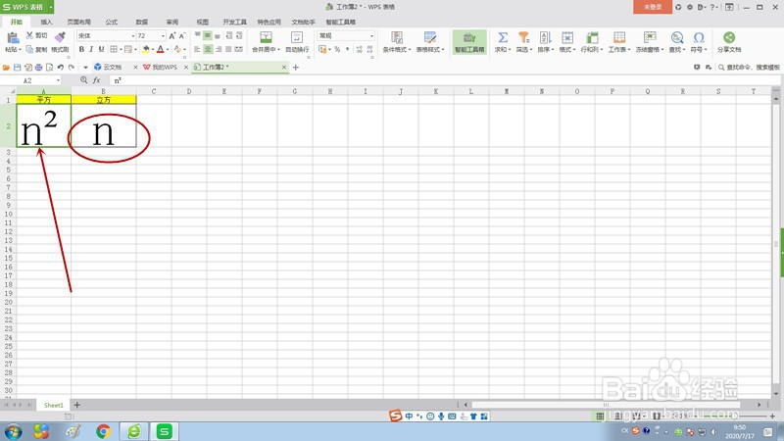The height and width of the screenshot is (441, 784).
Task: Open the font size 72 dropdown
Action: (x=163, y=36)
